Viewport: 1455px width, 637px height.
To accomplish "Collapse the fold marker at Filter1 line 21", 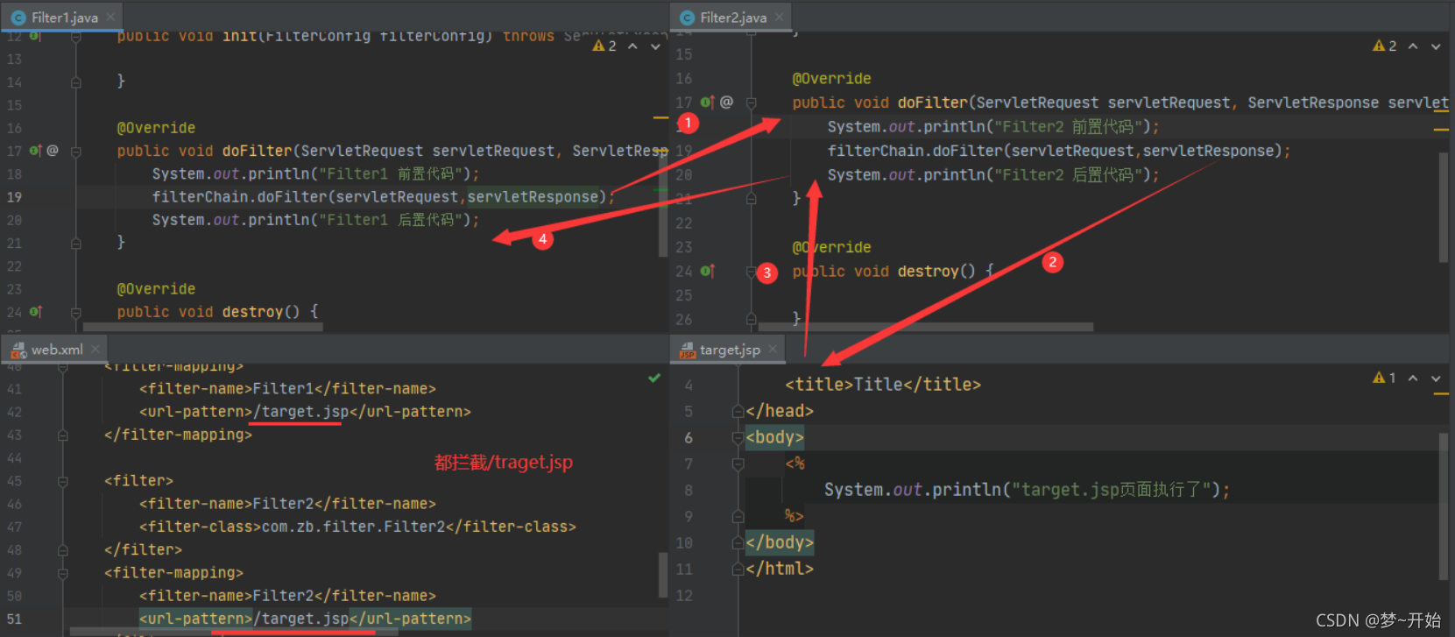I will 76,244.
